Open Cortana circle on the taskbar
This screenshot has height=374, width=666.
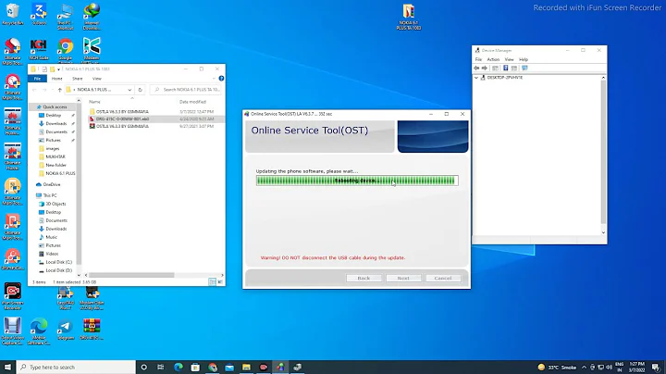(143, 368)
